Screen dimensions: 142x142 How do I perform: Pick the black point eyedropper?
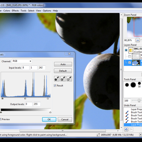click(57, 79)
